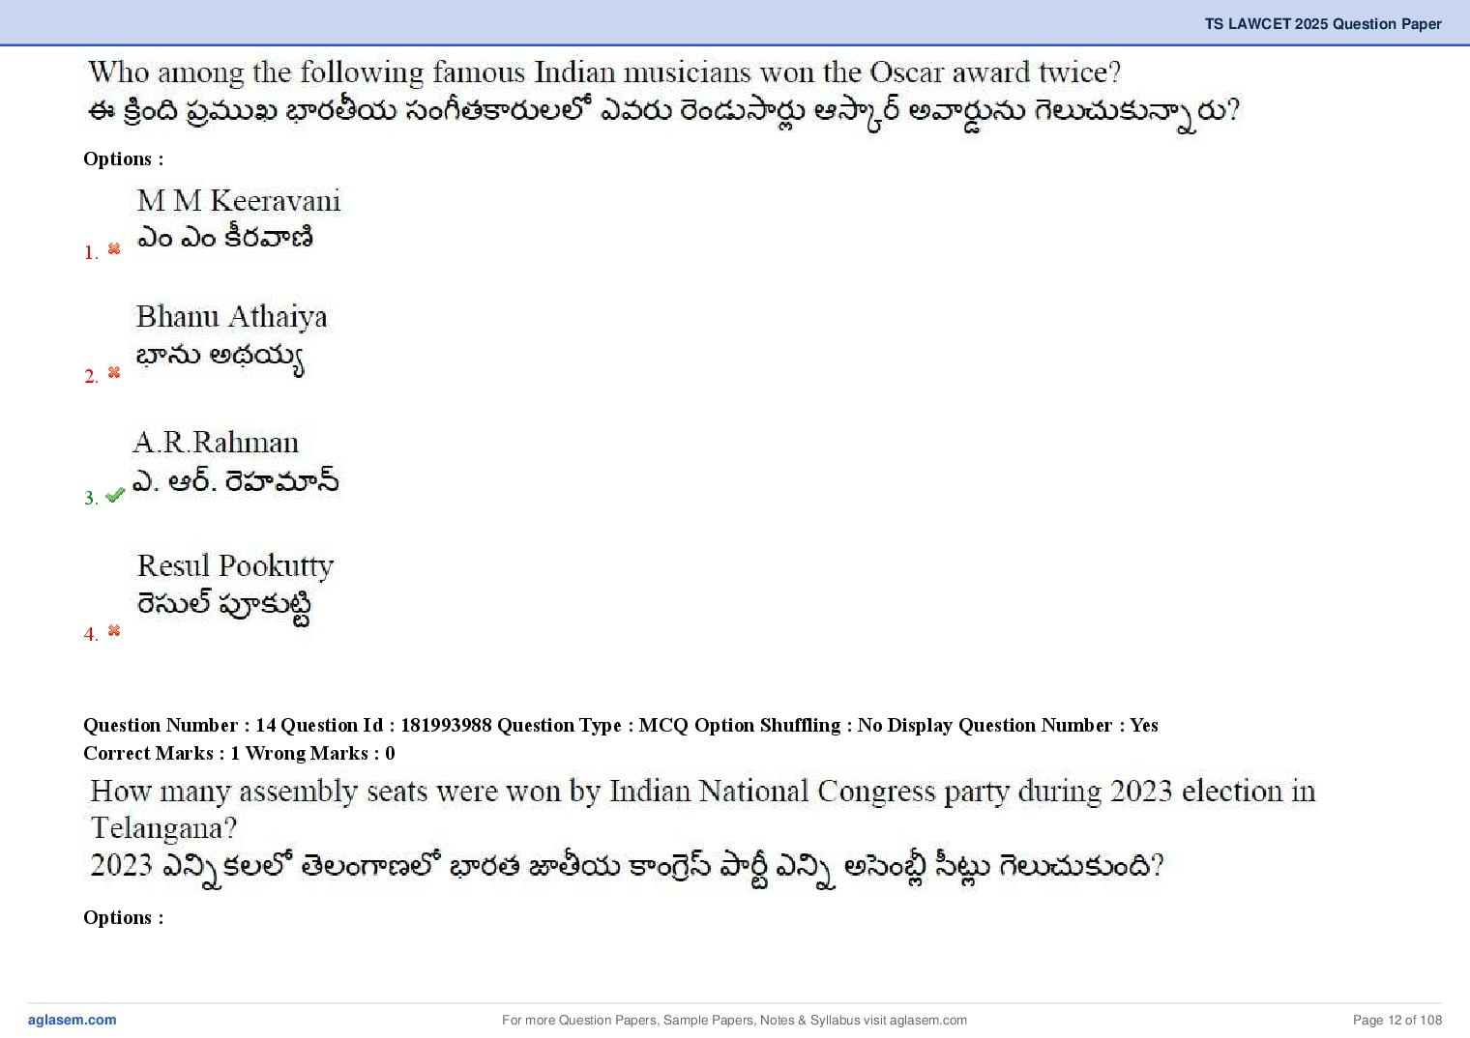This screenshot has width=1470, height=1038.
Task: Click the 'M M Keeravani' option text
Action: click(x=239, y=200)
